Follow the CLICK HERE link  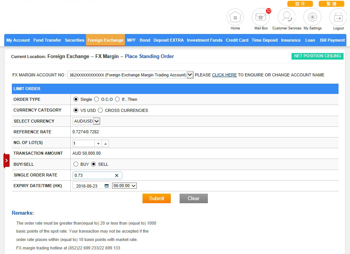point(224,75)
